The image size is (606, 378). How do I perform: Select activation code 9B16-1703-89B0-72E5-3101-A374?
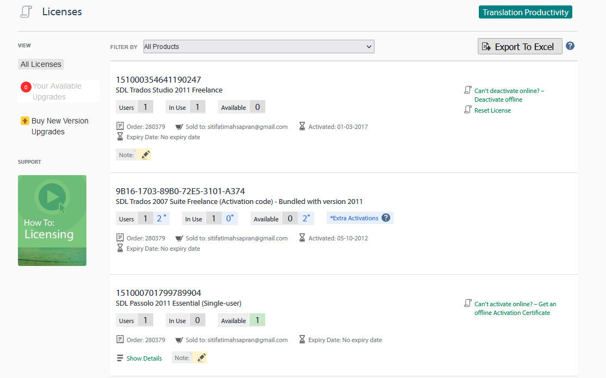tap(180, 191)
